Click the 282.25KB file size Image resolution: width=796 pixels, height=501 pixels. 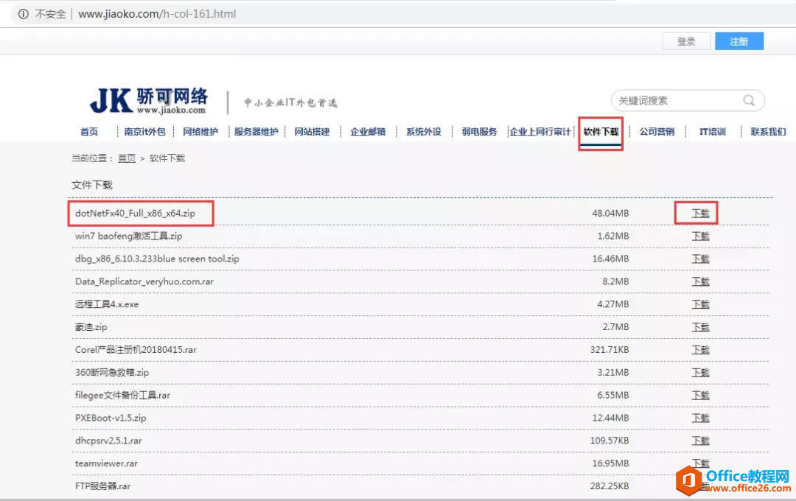coord(610,486)
